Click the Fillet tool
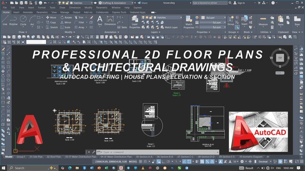 pyautogui.click(x=80, y=22)
